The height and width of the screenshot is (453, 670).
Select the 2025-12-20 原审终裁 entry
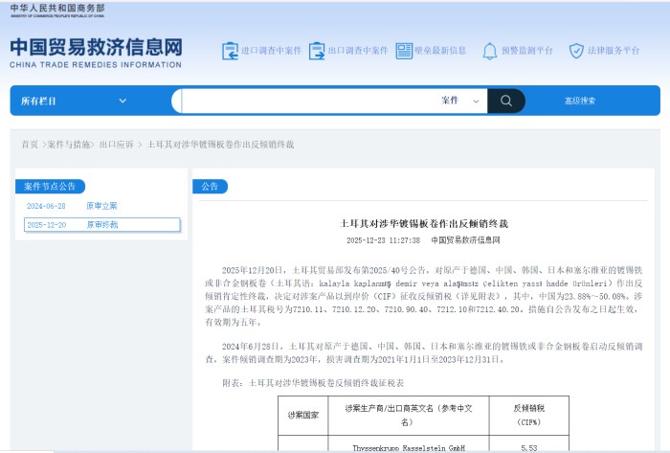102,225
